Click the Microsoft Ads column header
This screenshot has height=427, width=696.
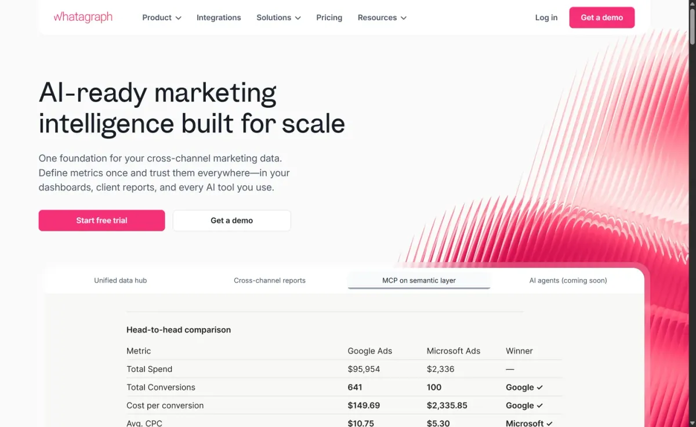tap(454, 351)
